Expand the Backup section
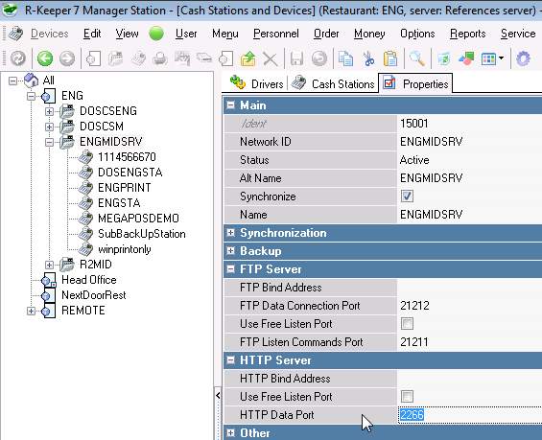 230,251
